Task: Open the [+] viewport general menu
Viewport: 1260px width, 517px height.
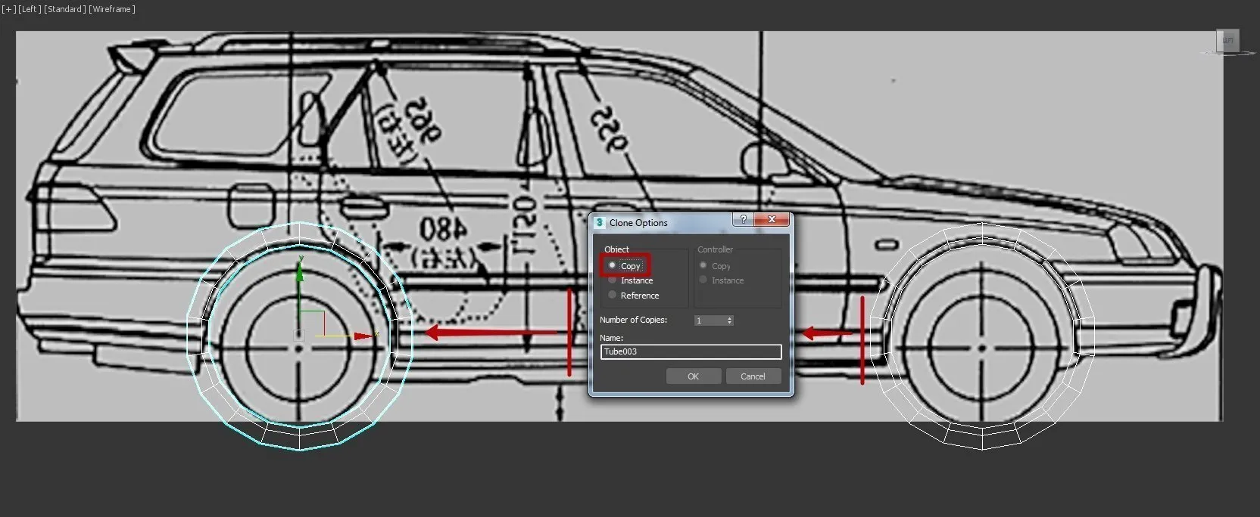Action: click(8, 9)
